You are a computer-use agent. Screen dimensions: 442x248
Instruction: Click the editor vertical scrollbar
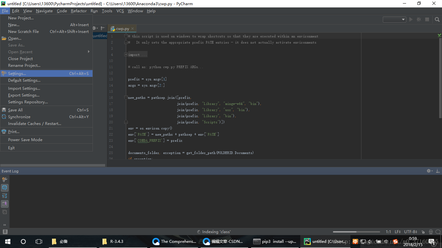pos(440,78)
